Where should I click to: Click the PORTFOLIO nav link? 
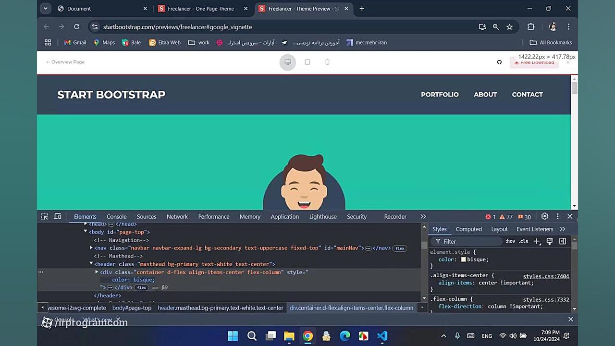tap(440, 95)
